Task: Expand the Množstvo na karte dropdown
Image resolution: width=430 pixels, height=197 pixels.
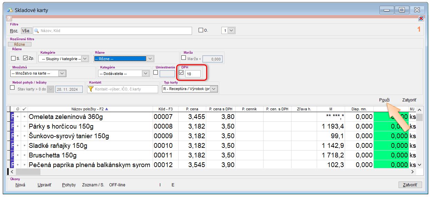Action: (x=62, y=73)
